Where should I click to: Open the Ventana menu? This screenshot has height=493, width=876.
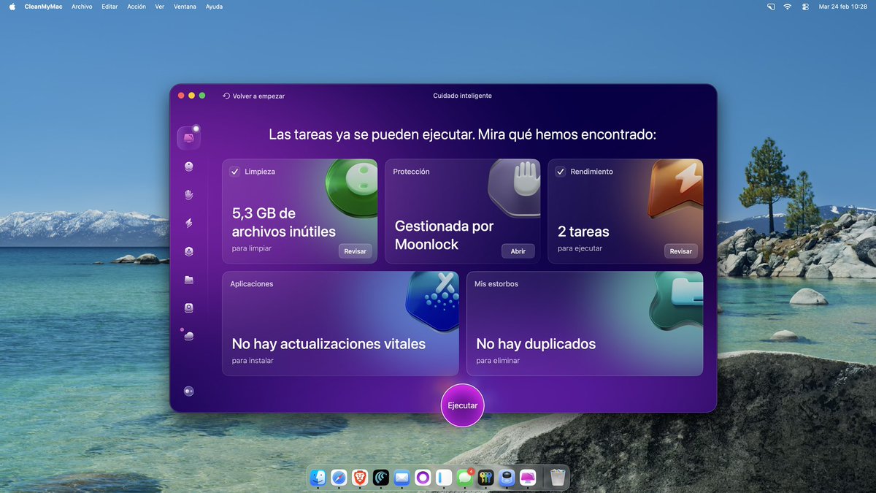(185, 7)
